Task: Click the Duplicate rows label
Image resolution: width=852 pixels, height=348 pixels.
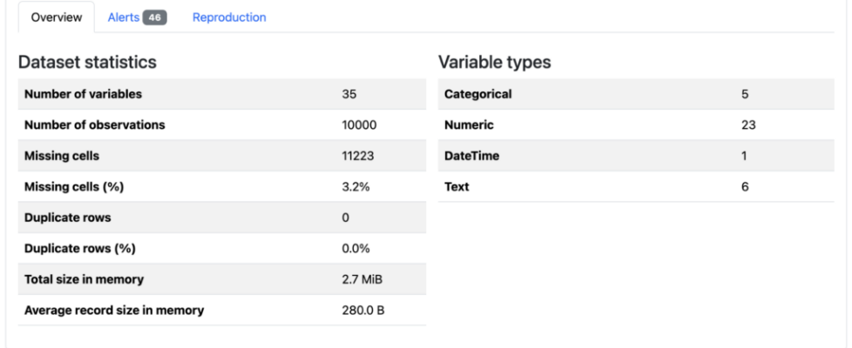Action: [x=68, y=217]
